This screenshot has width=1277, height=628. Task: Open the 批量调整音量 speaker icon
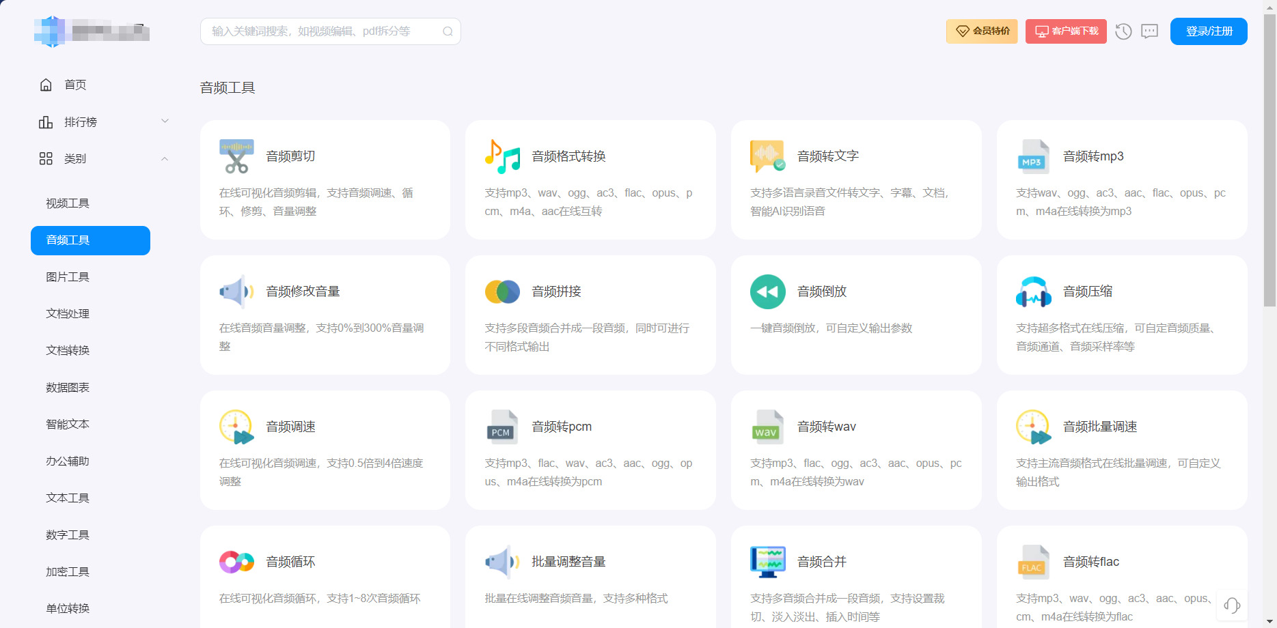point(502,562)
